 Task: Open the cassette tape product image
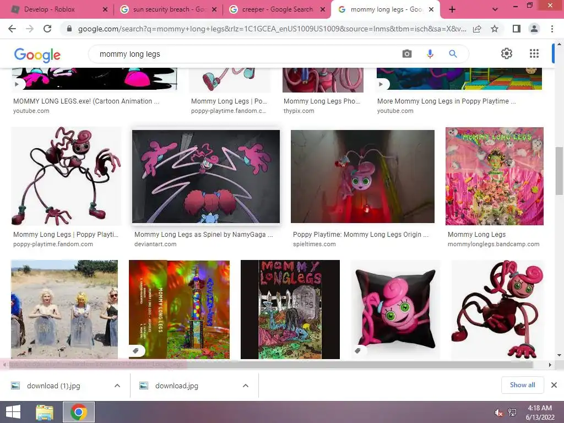179,310
